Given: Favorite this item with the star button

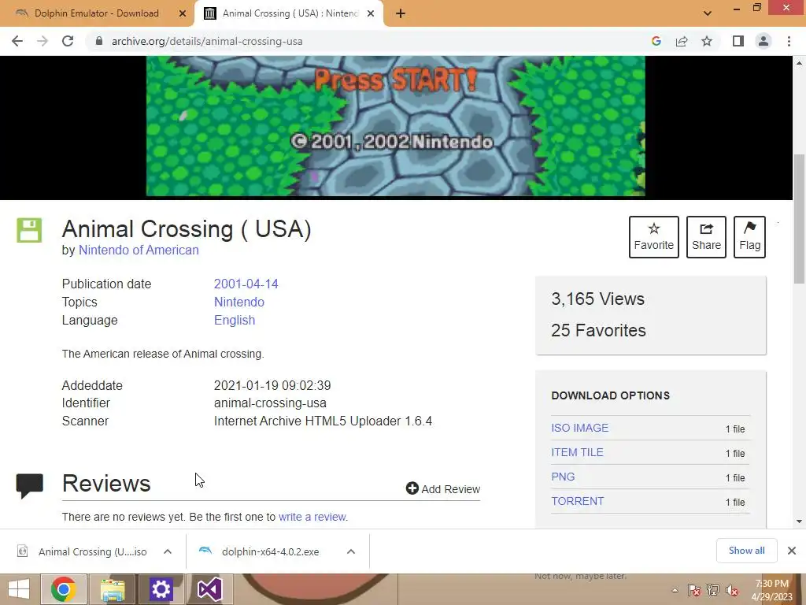Looking at the screenshot, I should pyautogui.click(x=654, y=236).
